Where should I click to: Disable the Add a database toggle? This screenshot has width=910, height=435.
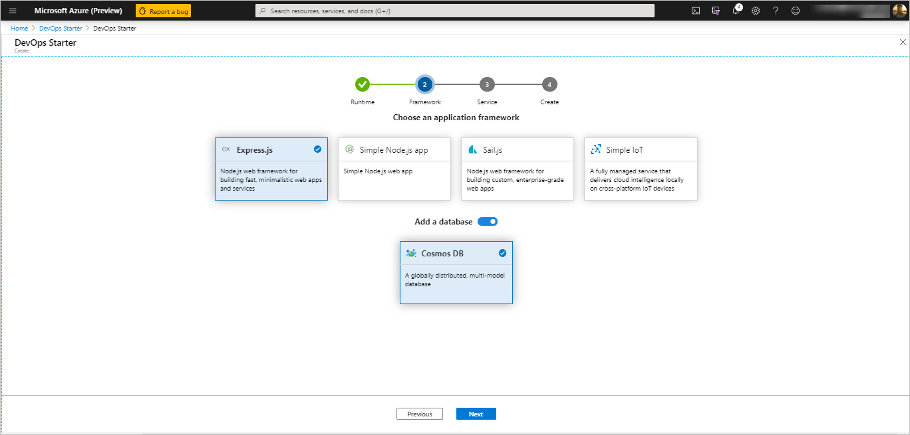488,221
